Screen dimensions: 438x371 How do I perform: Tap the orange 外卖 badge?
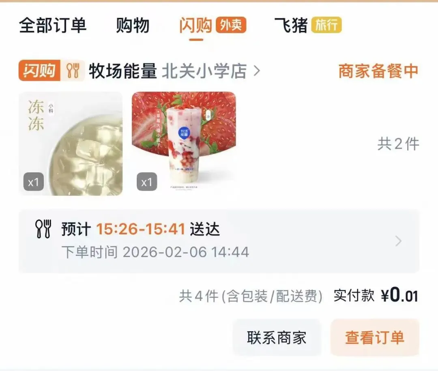231,25
